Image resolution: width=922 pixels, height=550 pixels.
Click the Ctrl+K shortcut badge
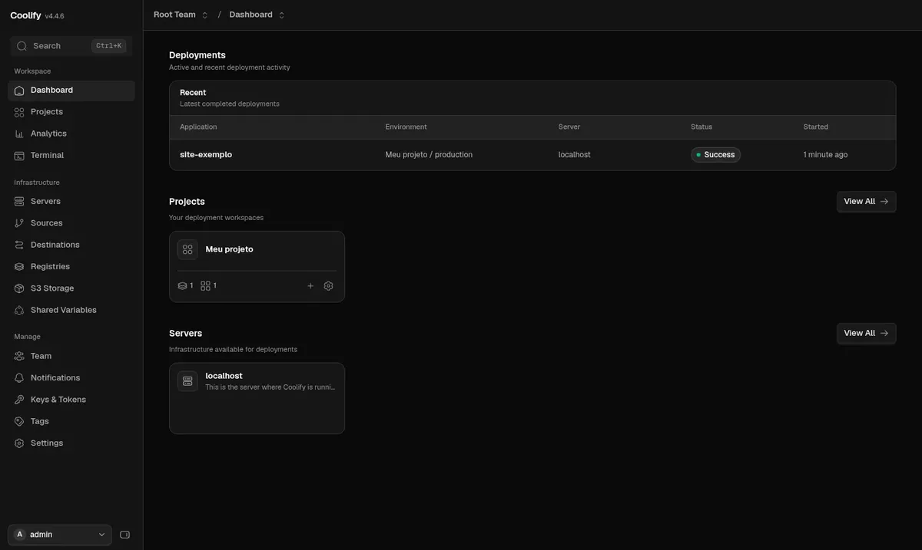coord(108,46)
